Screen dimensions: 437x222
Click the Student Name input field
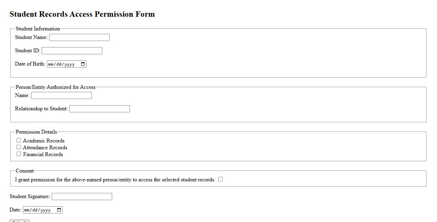pos(79,38)
